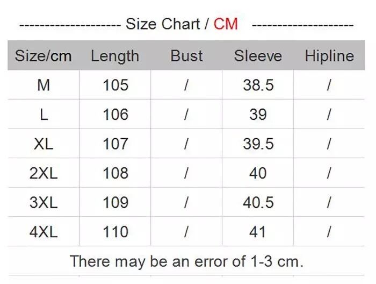This screenshot has width=376, height=284.
Task: Select the XL size row label
Action: 43,144
